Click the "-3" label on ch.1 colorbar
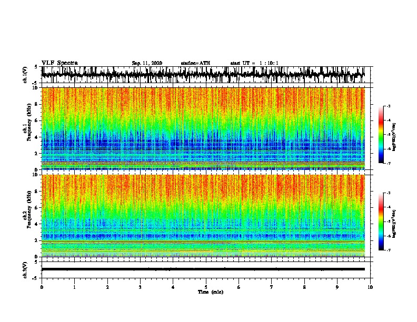This screenshot has height=322, width=417. [388, 106]
